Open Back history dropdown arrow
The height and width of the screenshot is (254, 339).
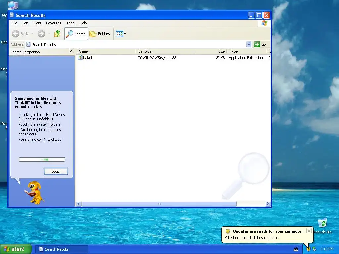32,34
